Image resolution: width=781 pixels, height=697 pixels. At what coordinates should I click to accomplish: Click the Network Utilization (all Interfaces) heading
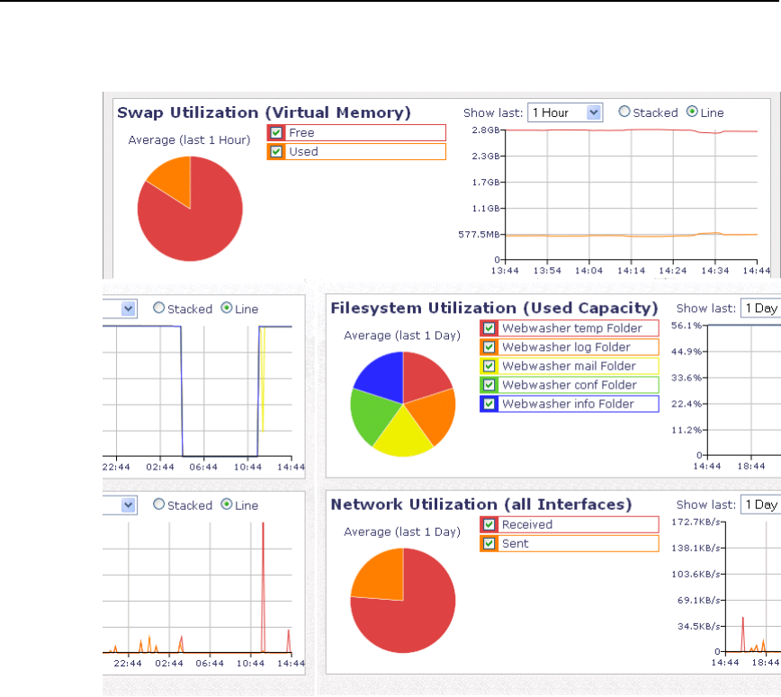point(481,505)
